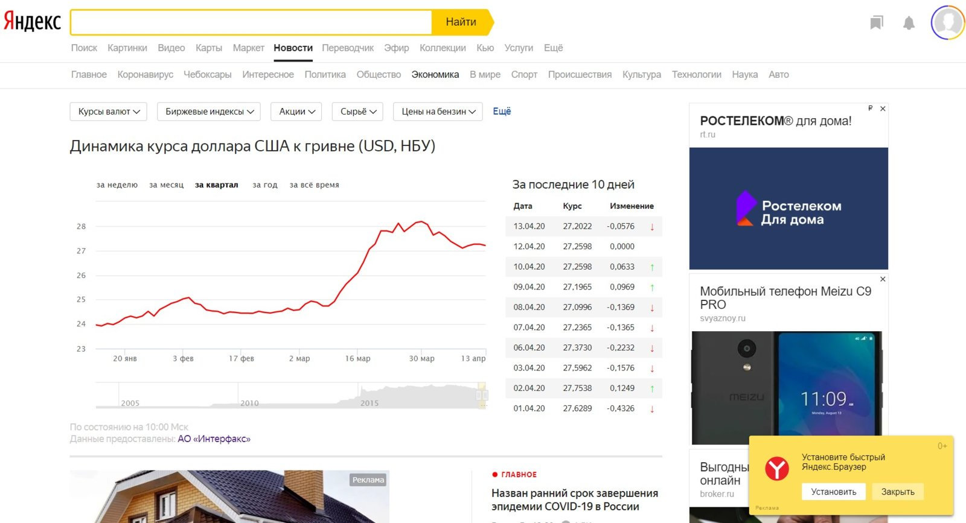Close the Meizu C9 PRO ad
966x523 pixels.
(883, 279)
